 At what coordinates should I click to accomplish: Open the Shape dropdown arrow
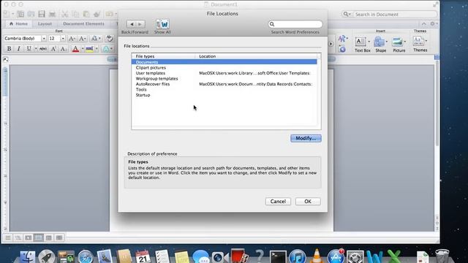387,42
